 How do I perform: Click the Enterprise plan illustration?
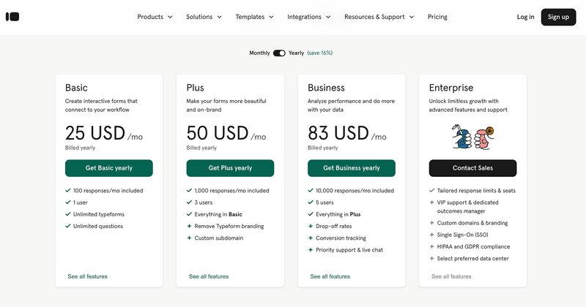472,136
